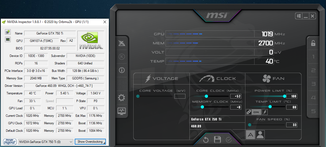The image size is (326, 147).
Task: Select profile slot 5
Action: coord(313,111)
